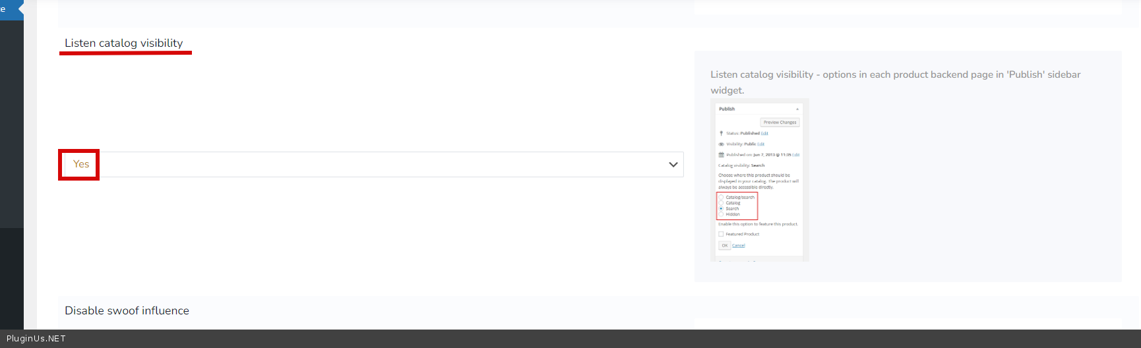Select the 'Catalog/search' radio option
Image resolution: width=1141 pixels, height=348 pixels.
pos(721,198)
